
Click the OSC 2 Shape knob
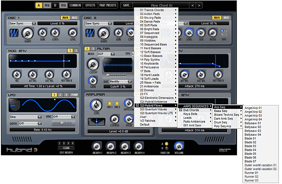[104, 33]
